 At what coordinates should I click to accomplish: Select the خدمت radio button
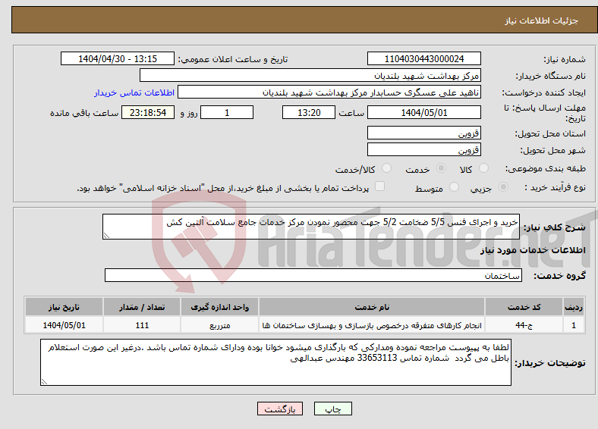click(441, 168)
